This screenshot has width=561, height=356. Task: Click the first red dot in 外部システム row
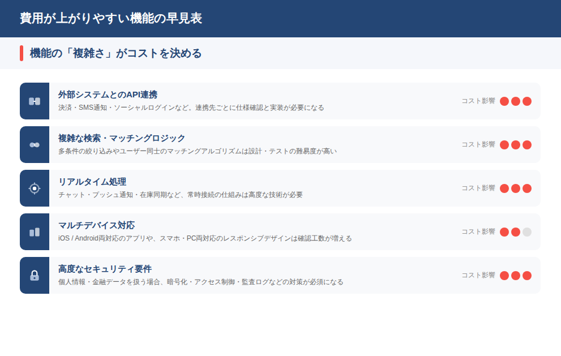click(x=504, y=101)
